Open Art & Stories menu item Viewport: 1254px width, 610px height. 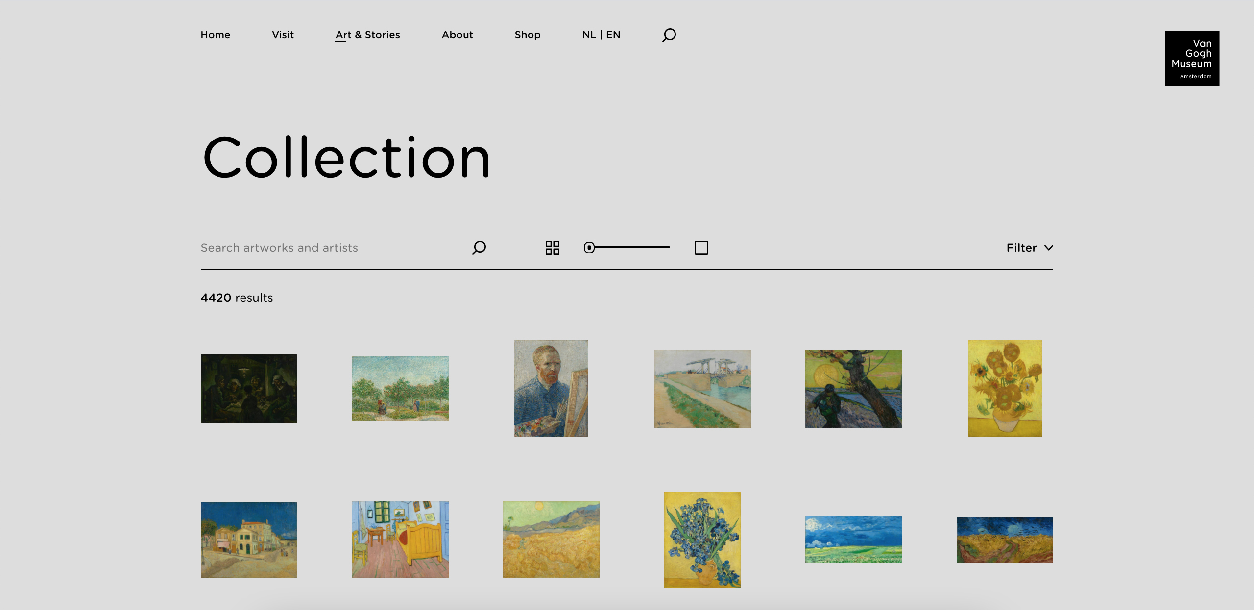pos(368,35)
